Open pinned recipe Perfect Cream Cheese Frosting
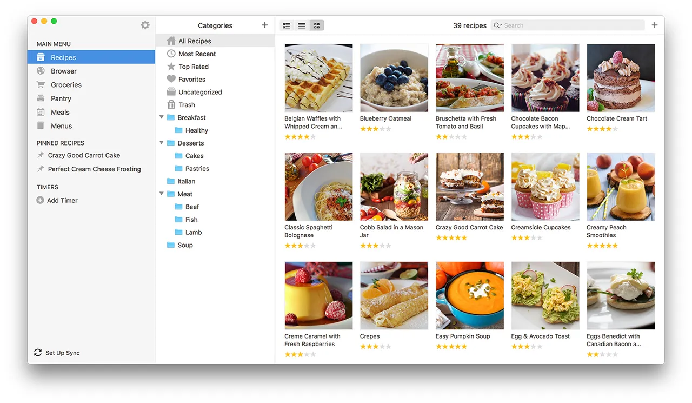This screenshot has width=692, height=403. point(94,169)
